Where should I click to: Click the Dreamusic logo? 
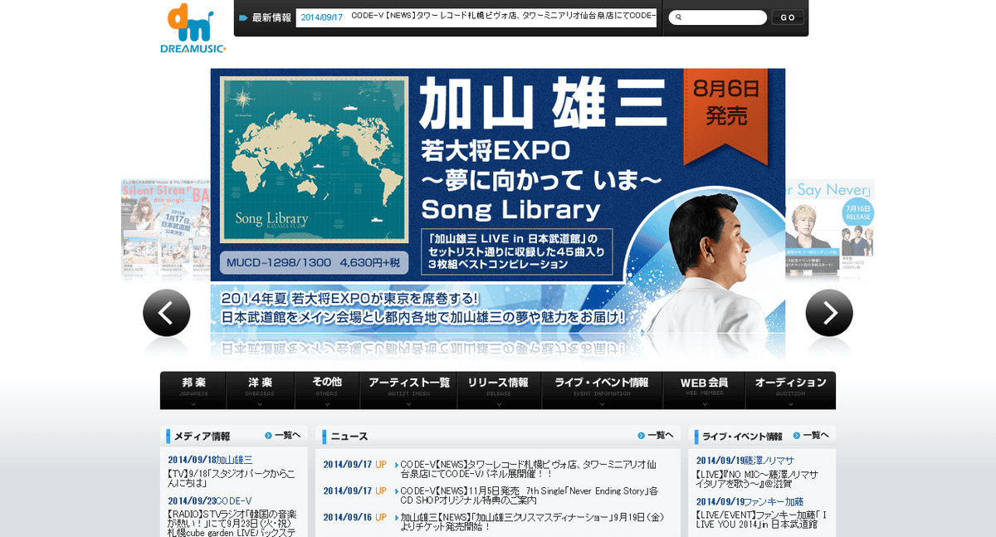coord(193,28)
